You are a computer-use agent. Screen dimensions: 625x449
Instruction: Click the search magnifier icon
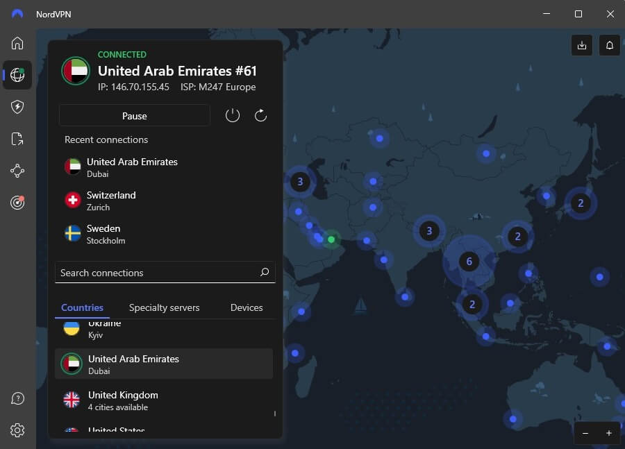(265, 272)
